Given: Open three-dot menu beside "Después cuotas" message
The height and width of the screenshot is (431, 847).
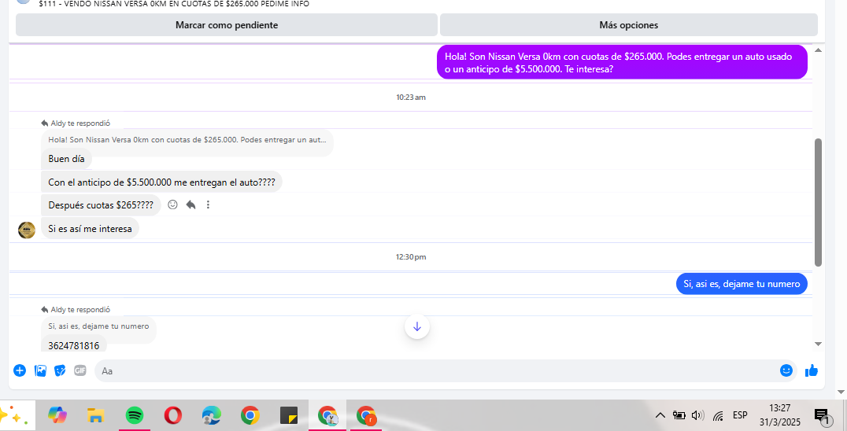Looking at the screenshot, I should click(208, 204).
